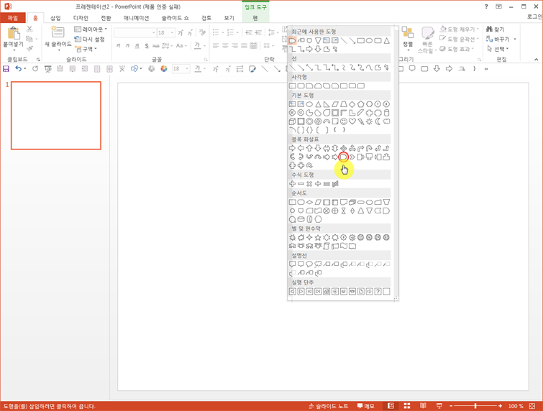This screenshot has height=411, width=543.
Task: Pick the U-Turn Arrow shape
Action: pyautogui.click(x=369, y=149)
